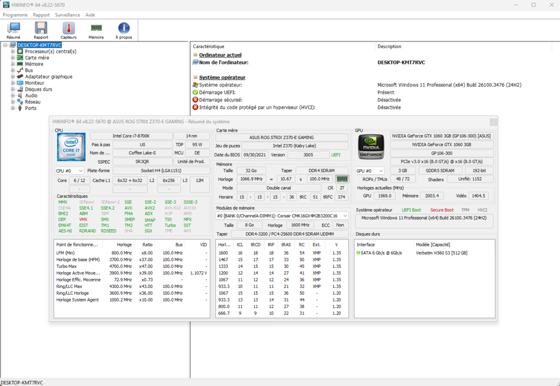Viewport: 560px width, 386px height.
Task: Click the UEFI Boot indicator label
Action: [x=411, y=210]
